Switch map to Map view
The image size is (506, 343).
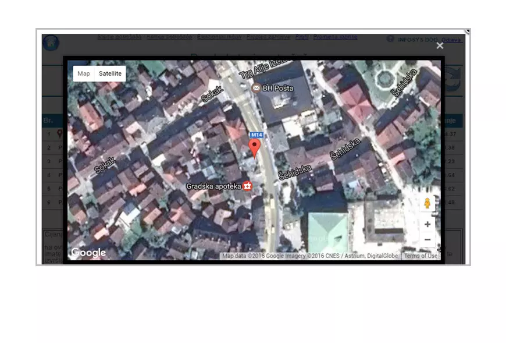(x=84, y=74)
